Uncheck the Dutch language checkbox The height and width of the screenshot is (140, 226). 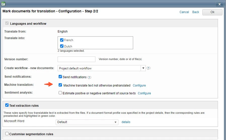click(x=62, y=46)
